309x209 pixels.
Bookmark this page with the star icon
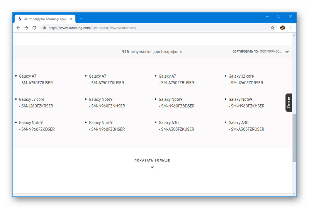273,28
